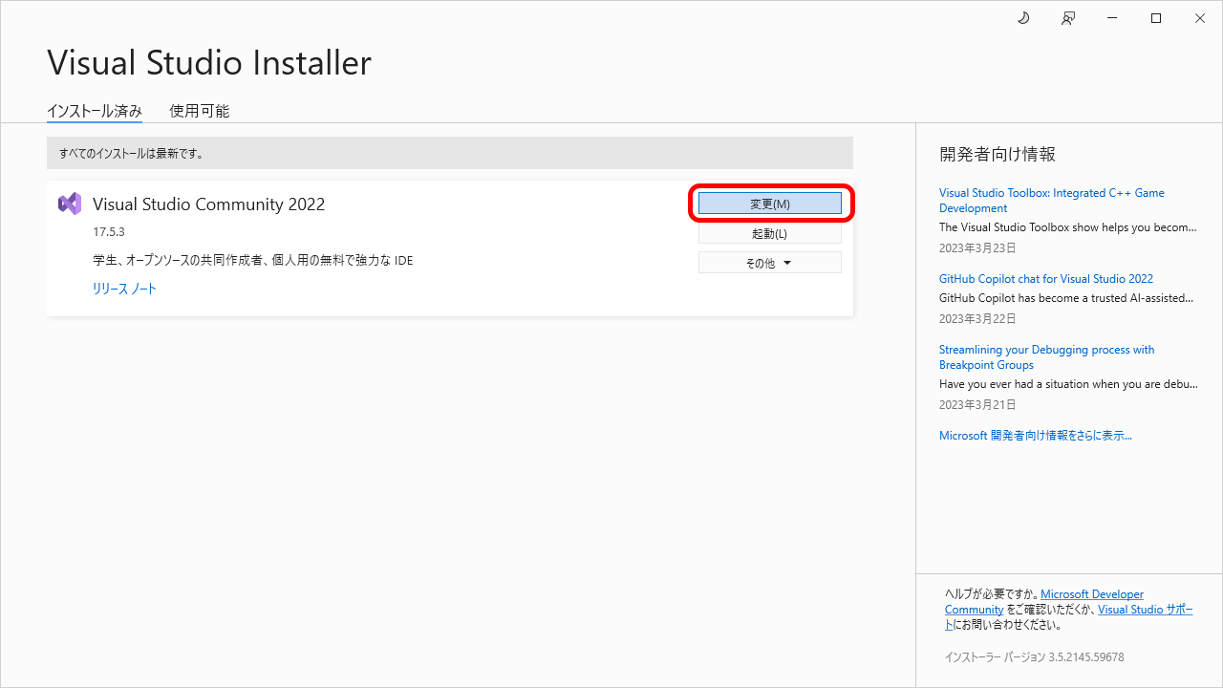1223x688 pixels.
Task: Minimize the Visual Studio Installer window
Action: click(x=1112, y=18)
